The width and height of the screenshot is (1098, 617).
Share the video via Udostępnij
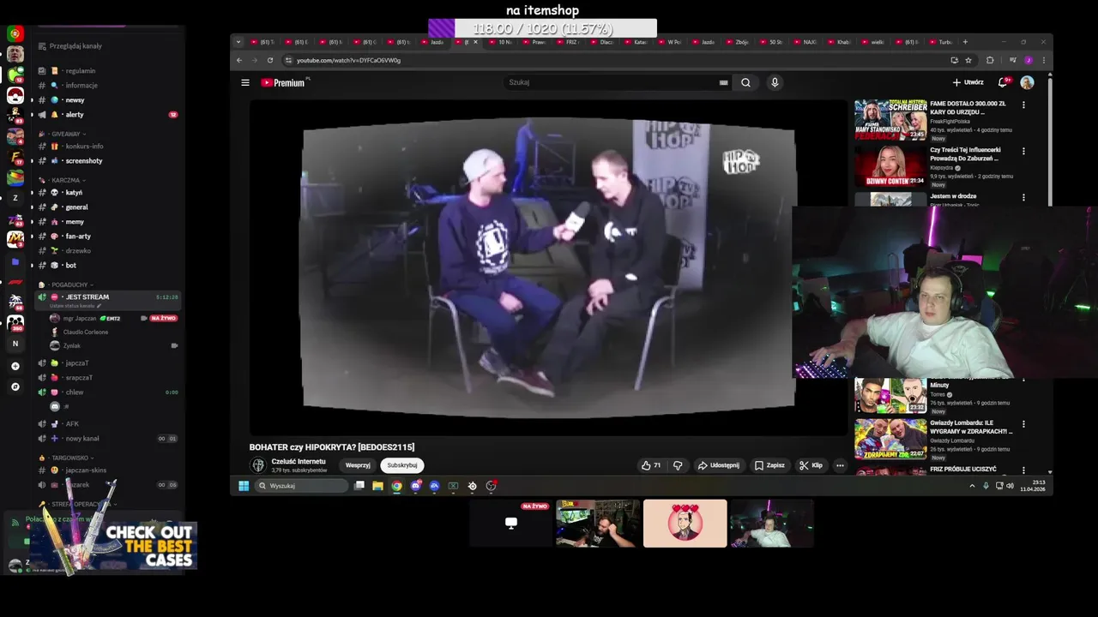coord(718,465)
